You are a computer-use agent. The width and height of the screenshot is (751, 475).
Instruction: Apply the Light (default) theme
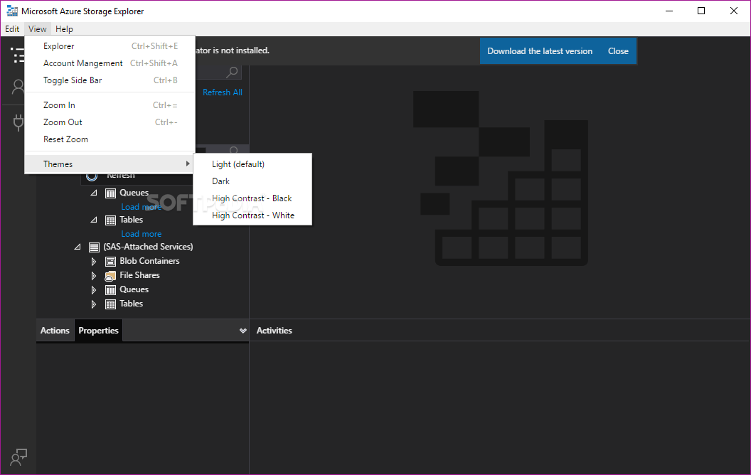pos(252,164)
